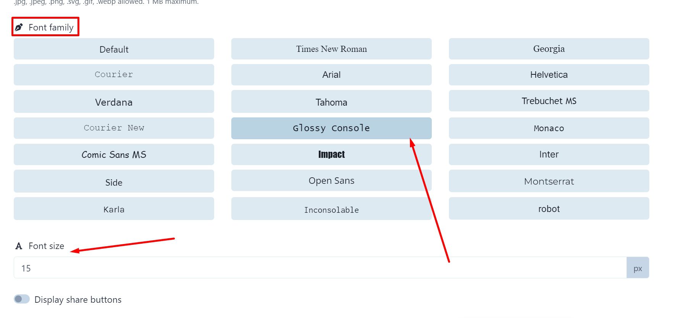Pick the Inconsolable font option
The image size is (681, 318).
pos(331,209)
